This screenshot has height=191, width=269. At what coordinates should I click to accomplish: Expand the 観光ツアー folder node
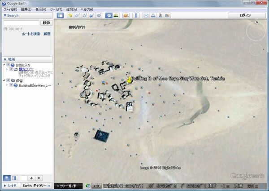pyautogui.click(x=7, y=69)
